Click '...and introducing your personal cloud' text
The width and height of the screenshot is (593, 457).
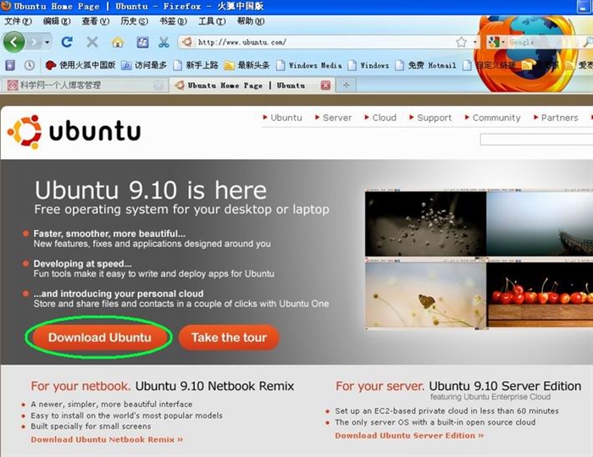pos(119,294)
